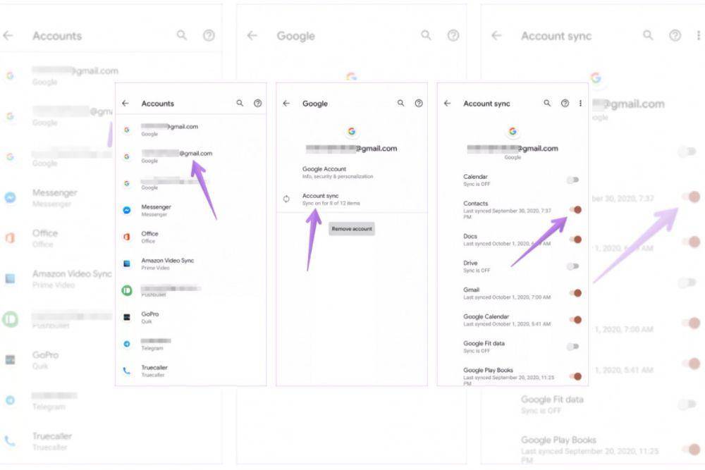Go back from the foreground Google screen
Image resolution: width=705 pixels, height=470 pixels.
pos(286,104)
